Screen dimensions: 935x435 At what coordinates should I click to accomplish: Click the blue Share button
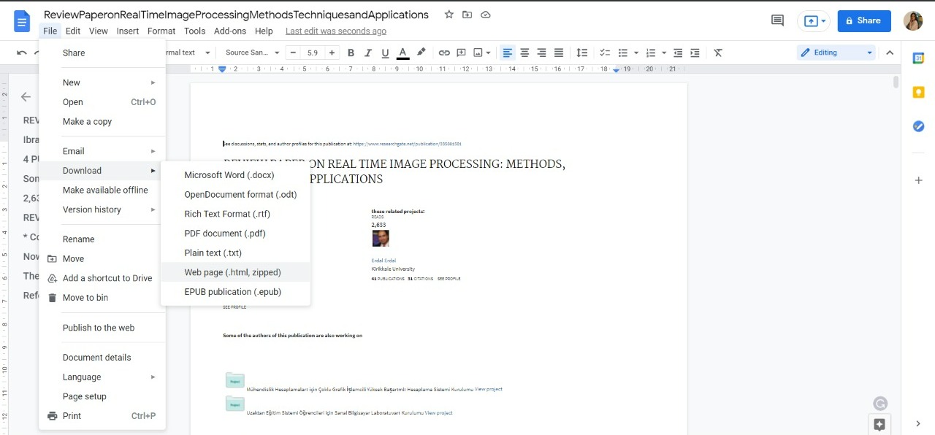point(864,21)
